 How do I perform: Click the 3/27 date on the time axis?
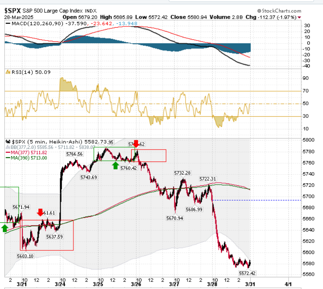174,284
